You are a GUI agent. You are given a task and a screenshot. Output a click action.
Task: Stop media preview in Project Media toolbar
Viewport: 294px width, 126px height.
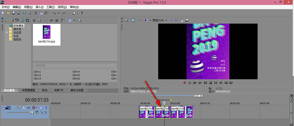56,21
